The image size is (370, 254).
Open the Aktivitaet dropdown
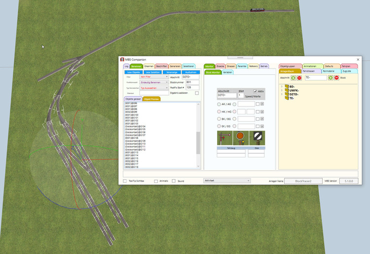click(227, 181)
